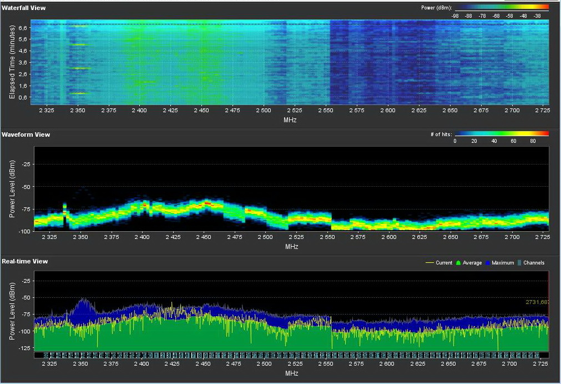Select the Real-time View panel title
This screenshot has height=384, width=561.
(x=24, y=261)
